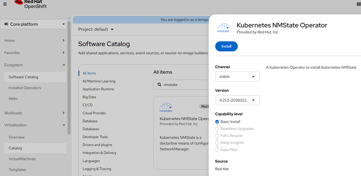Select Basic Install capability level

pyautogui.click(x=217, y=122)
